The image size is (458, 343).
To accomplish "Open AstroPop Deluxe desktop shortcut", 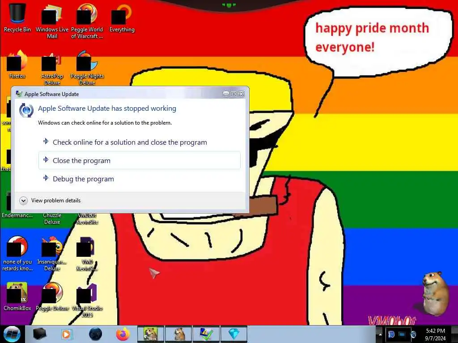I will (x=52, y=68).
